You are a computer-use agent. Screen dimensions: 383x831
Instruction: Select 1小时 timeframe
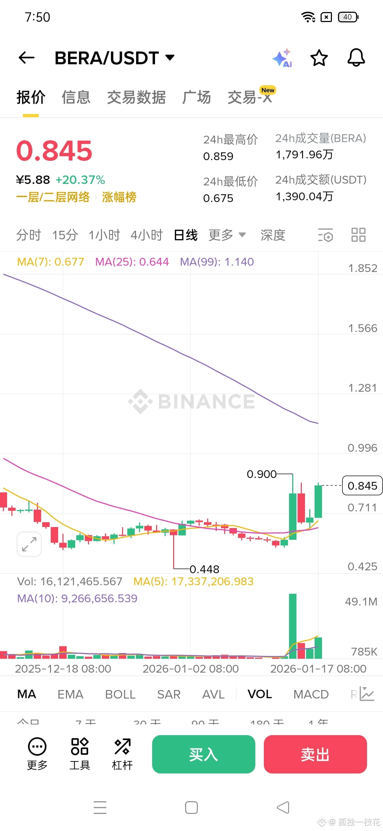[x=104, y=235]
